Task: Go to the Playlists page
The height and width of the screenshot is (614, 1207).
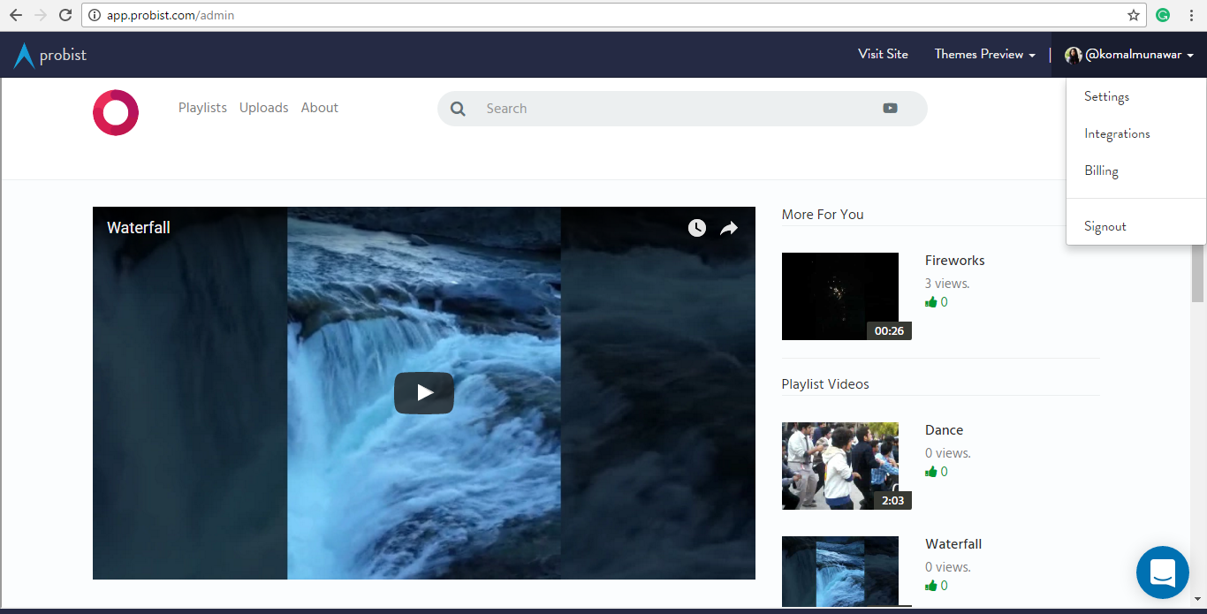Action: pos(202,108)
